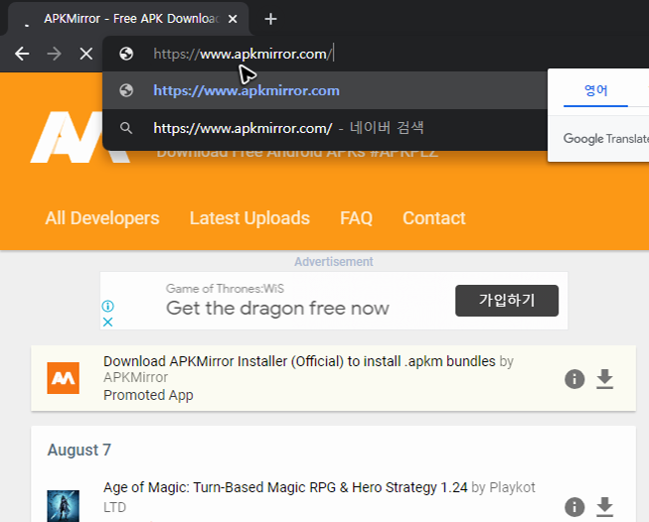Open Age of Magic: Turn-Based Magic RPG link
Image resolution: width=649 pixels, height=522 pixels.
pyautogui.click(x=285, y=487)
